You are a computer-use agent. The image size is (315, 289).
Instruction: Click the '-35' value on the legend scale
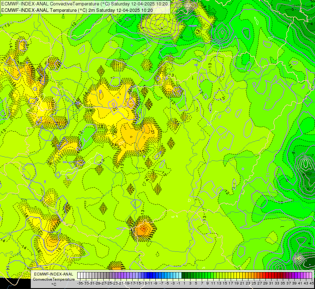[x=80, y=283]
